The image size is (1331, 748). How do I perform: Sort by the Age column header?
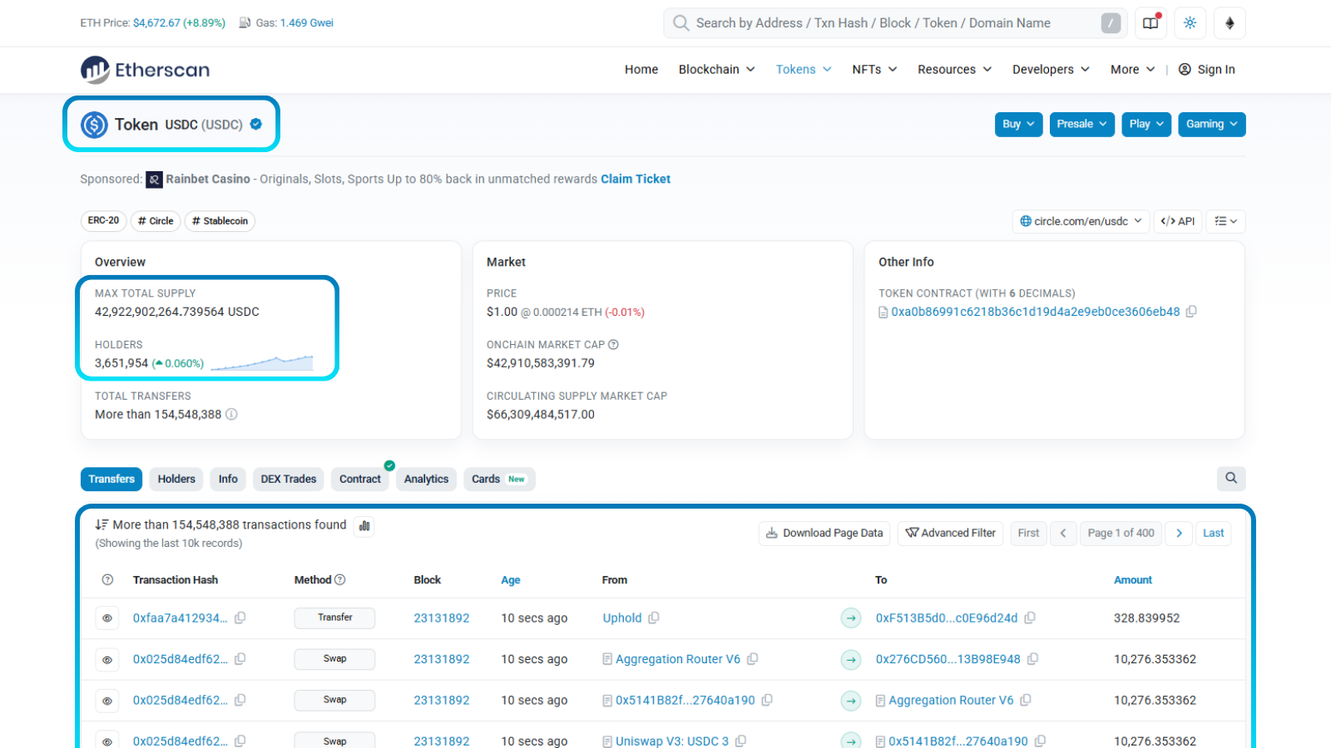(511, 580)
